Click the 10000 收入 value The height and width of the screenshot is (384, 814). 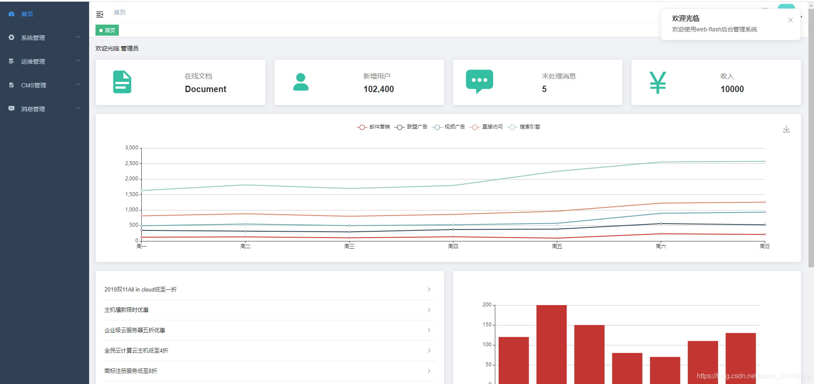coord(732,89)
